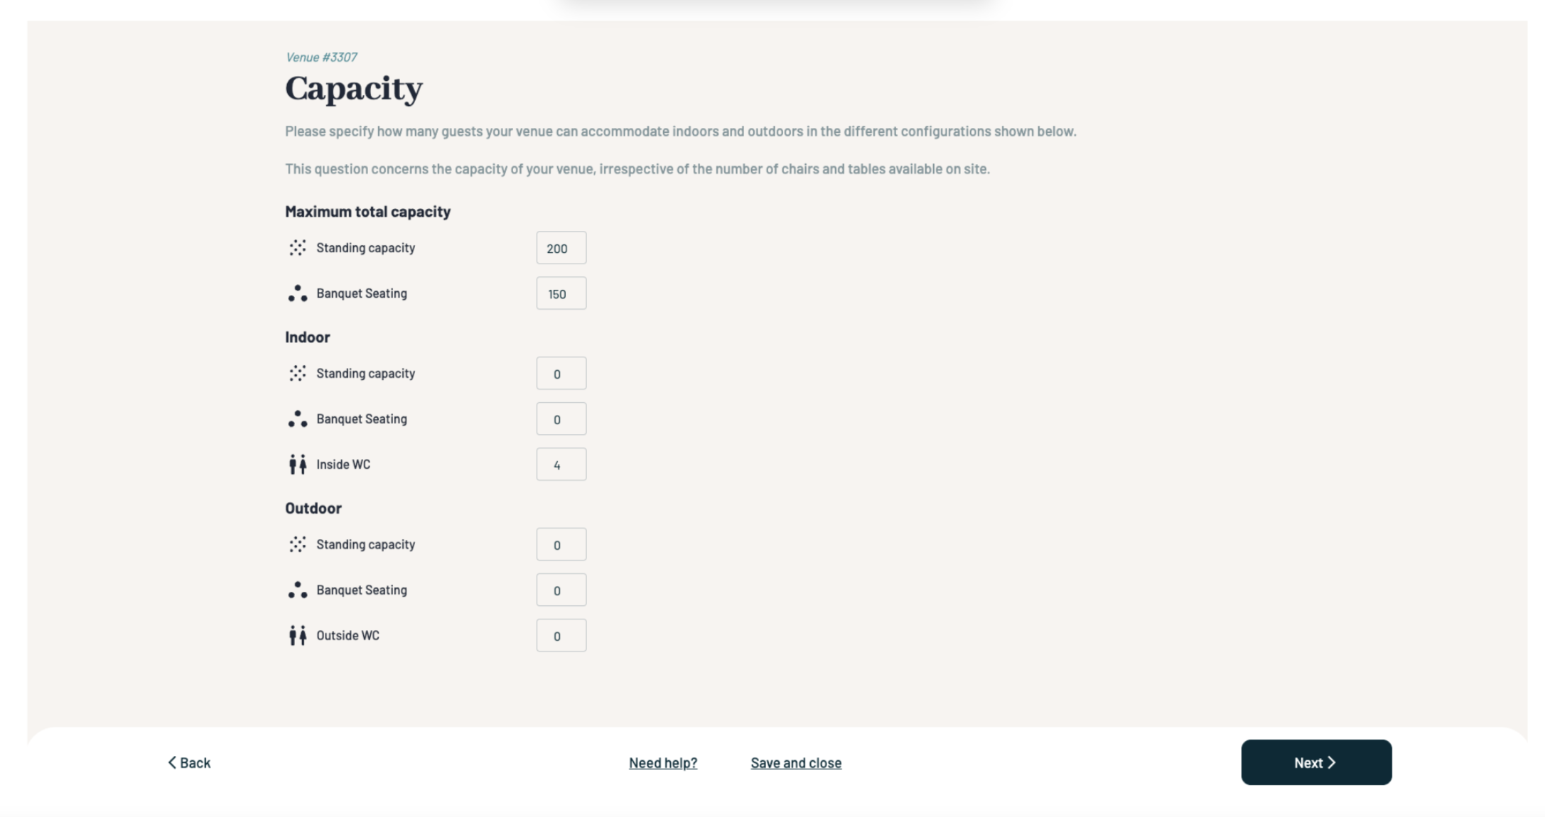Click the Indoor banquet seating icon
Viewport: 1545px width, 817px height.
(x=298, y=419)
